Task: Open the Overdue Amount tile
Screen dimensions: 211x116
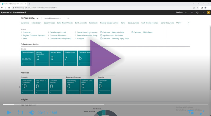Action: 28,58
